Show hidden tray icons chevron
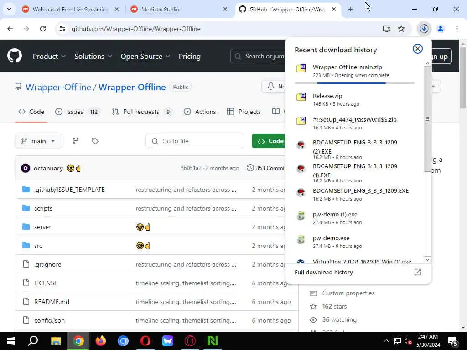 386,341
